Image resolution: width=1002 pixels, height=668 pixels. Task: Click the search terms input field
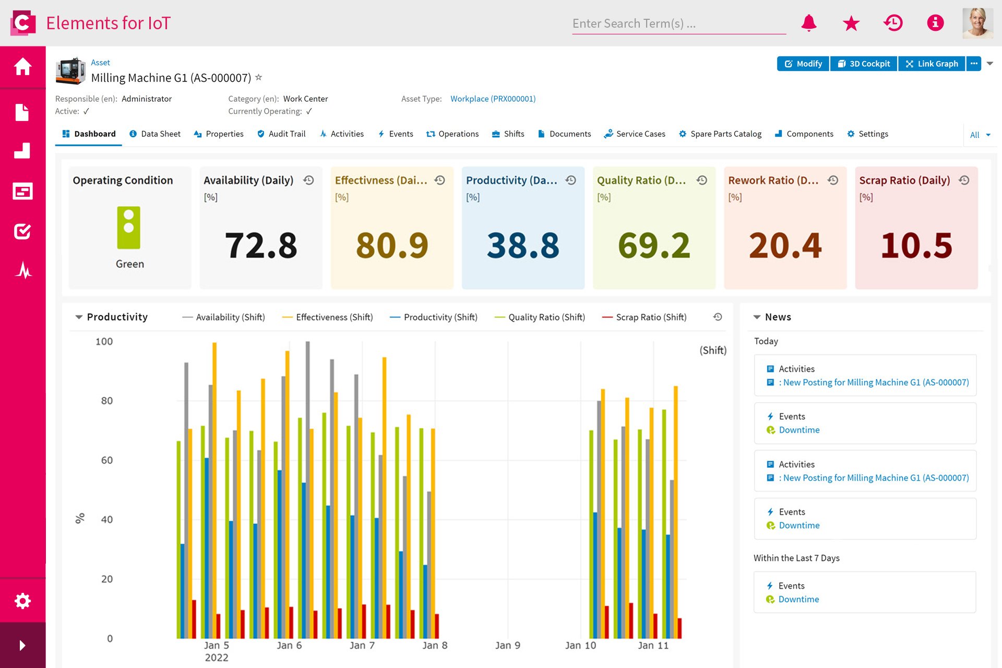pos(678,23)
